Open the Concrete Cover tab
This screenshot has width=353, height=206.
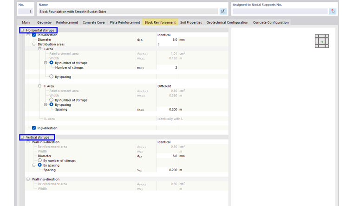94,22
